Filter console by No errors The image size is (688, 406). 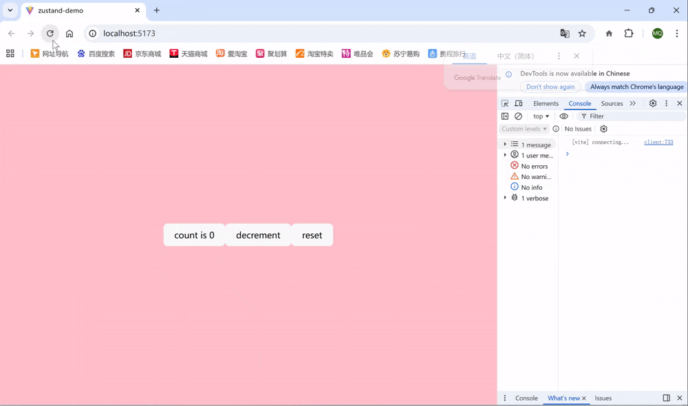pyautogui.click(x=533, y=166)
